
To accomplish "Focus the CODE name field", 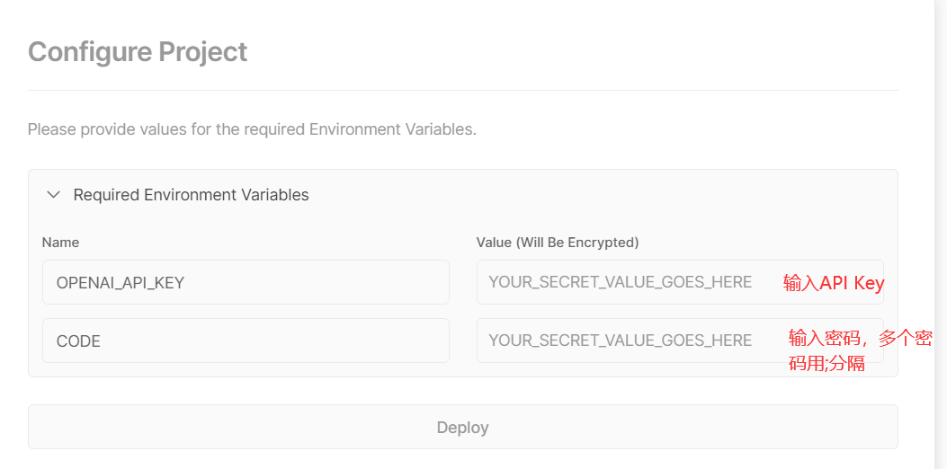I will click(246, 341).
